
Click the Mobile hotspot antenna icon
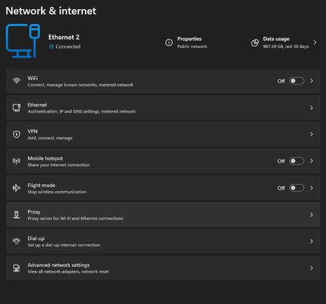point(16,161)
